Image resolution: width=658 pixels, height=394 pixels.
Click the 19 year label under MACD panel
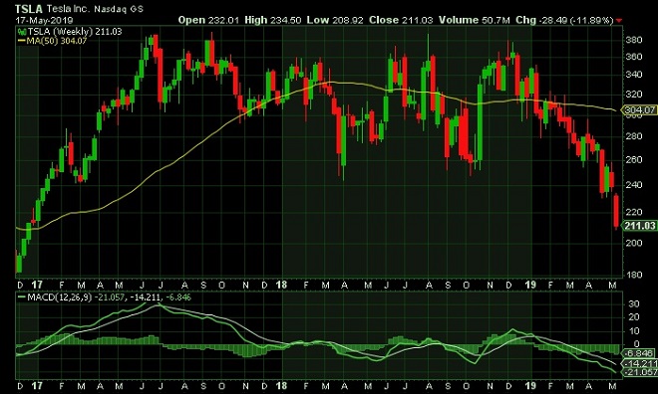pos(530,385)
